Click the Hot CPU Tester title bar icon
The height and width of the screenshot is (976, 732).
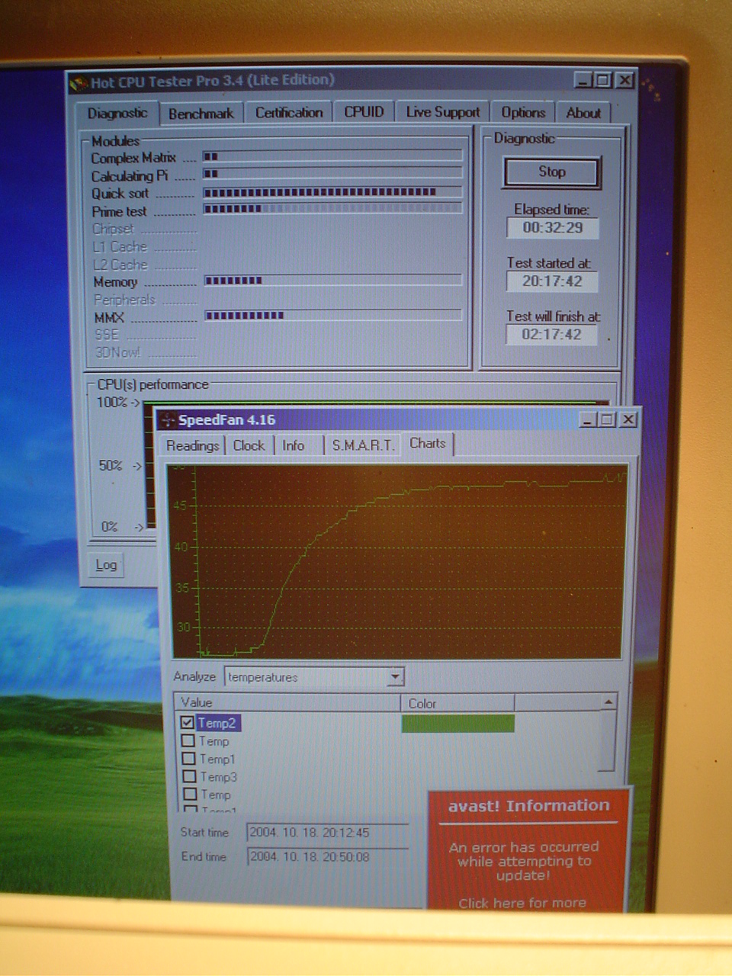[79, 82]
